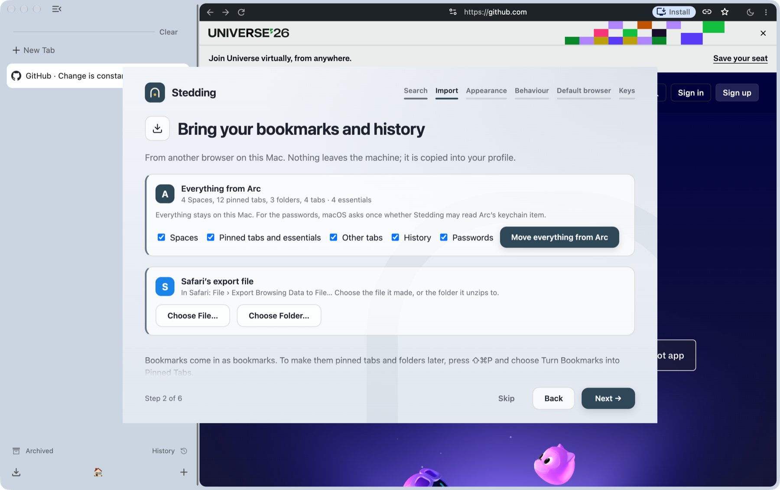The height and width of the screenshot is (490, 780).
Task: Uncheck the History import checkbox
Action: (395, 237)
